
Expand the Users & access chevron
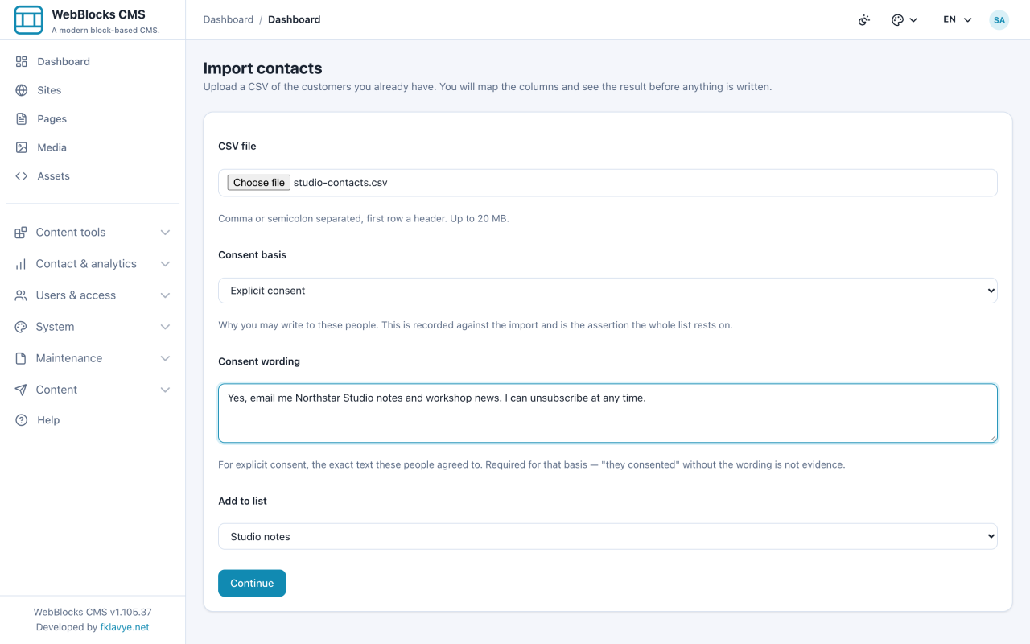165,295
